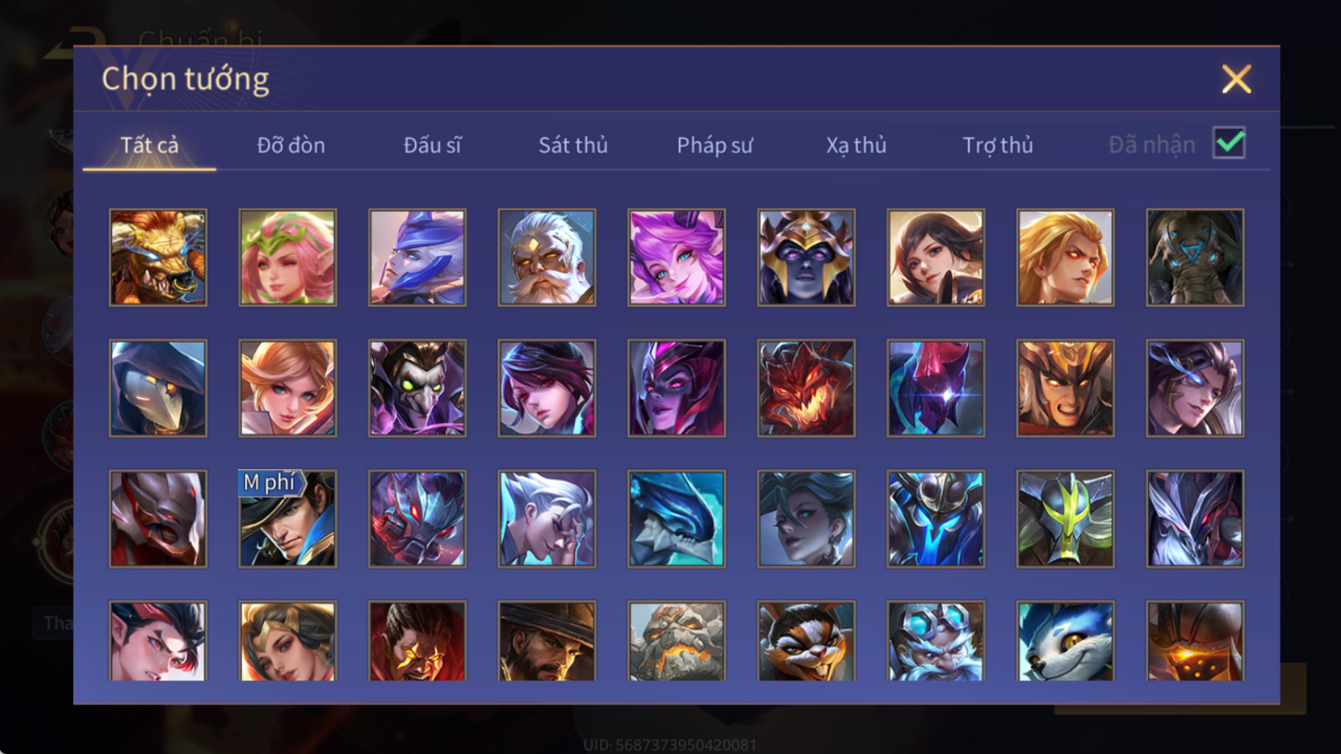The width and height of the screenshot is (1341, 754).
Task: Select the rock golem lava hero
Action: tap(676, 641)
